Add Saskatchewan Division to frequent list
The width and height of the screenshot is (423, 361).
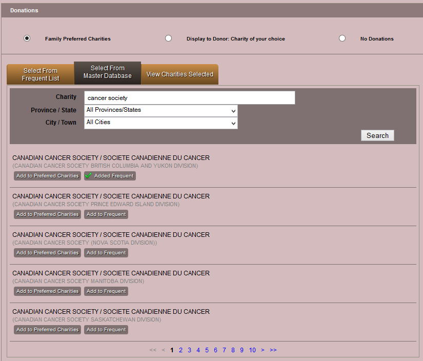(106, 330)
